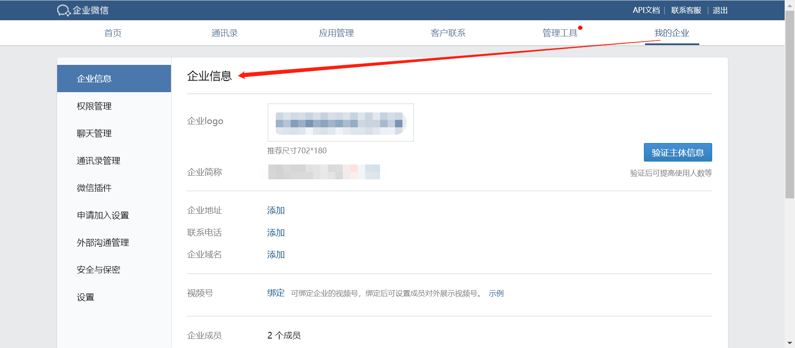Select 通讯录管理 in the sidebar
Screen dimensions: 795x348
point(99,161)
